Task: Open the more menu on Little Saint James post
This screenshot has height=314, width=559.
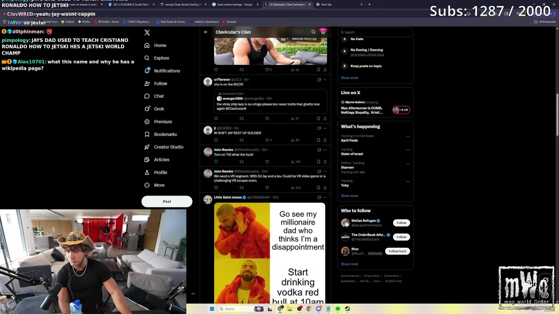Action: [x=324, y=198]
